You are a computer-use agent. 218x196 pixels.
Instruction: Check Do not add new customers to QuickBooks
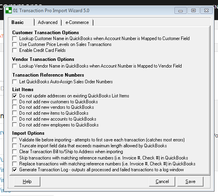point(15,102)
